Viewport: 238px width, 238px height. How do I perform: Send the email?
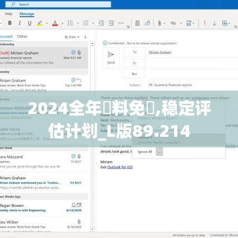[x=111, y=58]
